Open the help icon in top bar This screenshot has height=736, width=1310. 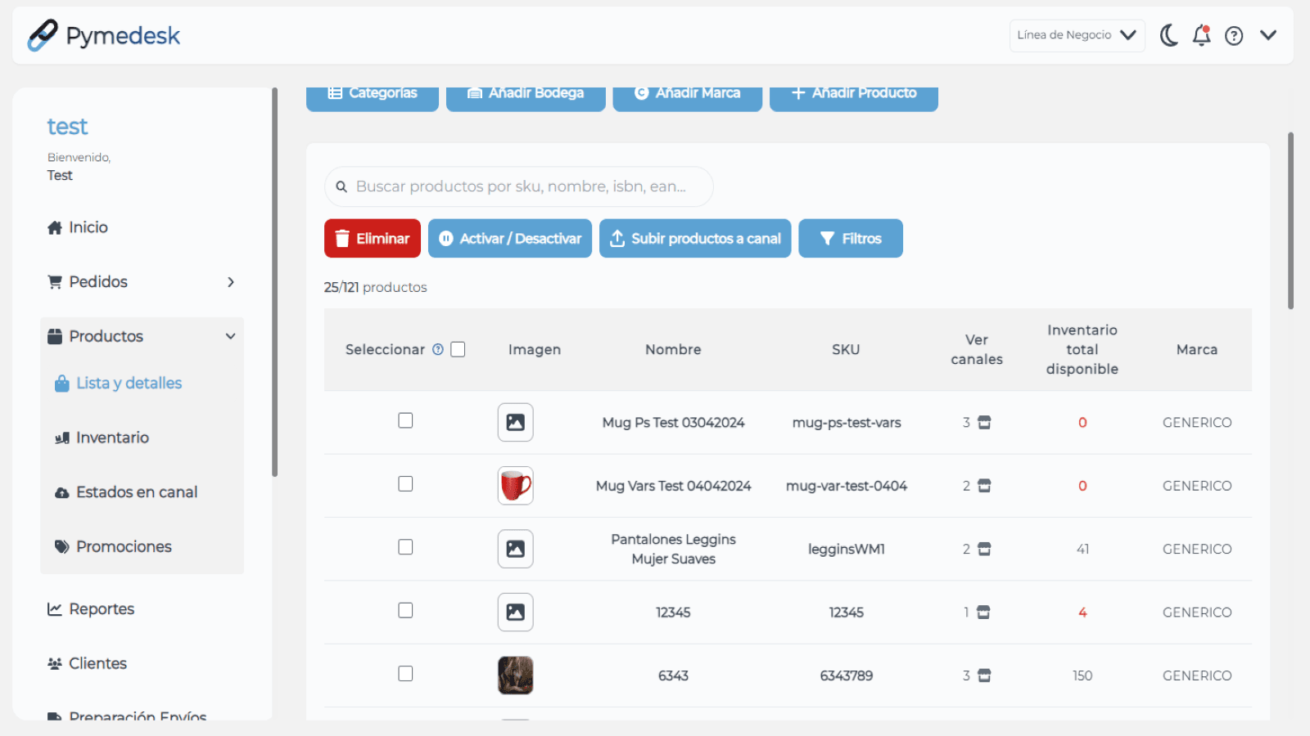coord(1234,35)
